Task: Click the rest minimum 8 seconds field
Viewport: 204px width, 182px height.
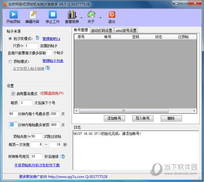Action: pyautogui.click(x=37, y=144)
